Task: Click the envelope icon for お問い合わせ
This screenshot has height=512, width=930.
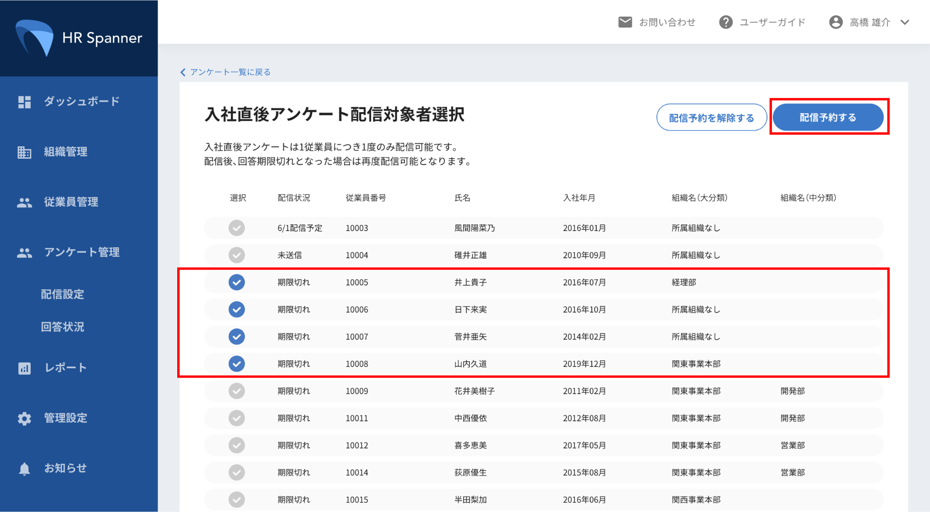Action: (625, 22)
